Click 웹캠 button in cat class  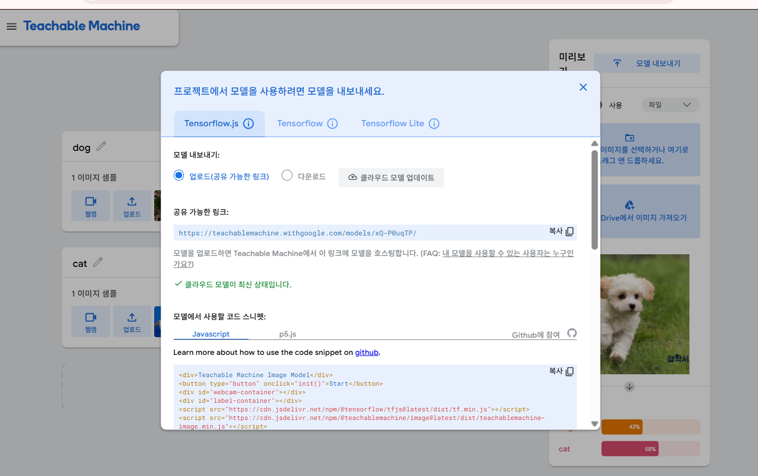point(91,321)
